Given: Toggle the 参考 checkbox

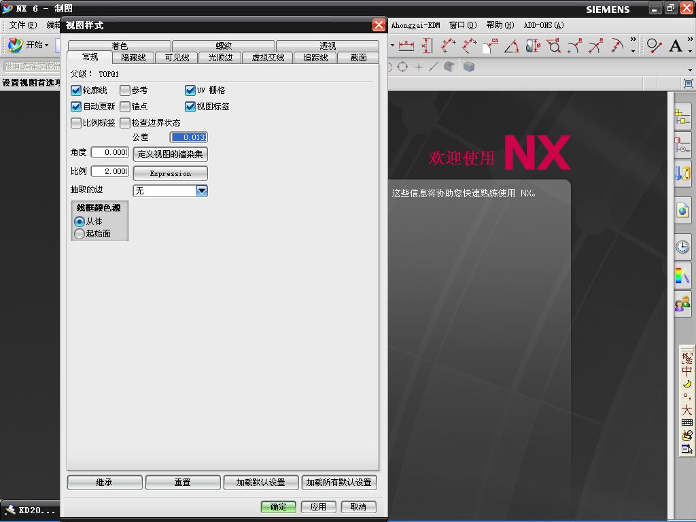Looking at the screenshot, I should pyautogui.click(x=125, y=90).
